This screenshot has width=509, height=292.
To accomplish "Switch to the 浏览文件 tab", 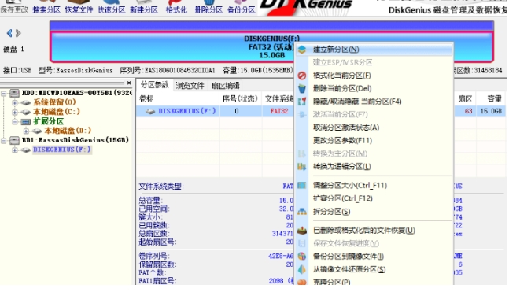I will [190, 86].
